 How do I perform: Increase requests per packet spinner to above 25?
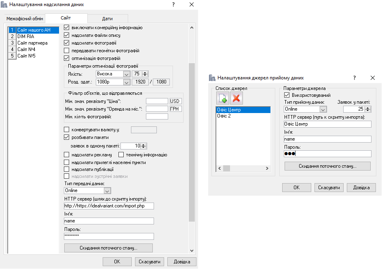coord(368,107)
